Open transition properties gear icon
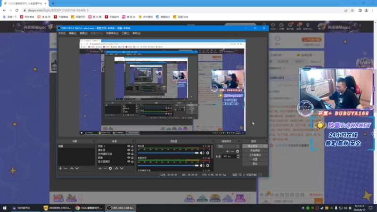The image size is (377, 212). (x=238, y=151)
